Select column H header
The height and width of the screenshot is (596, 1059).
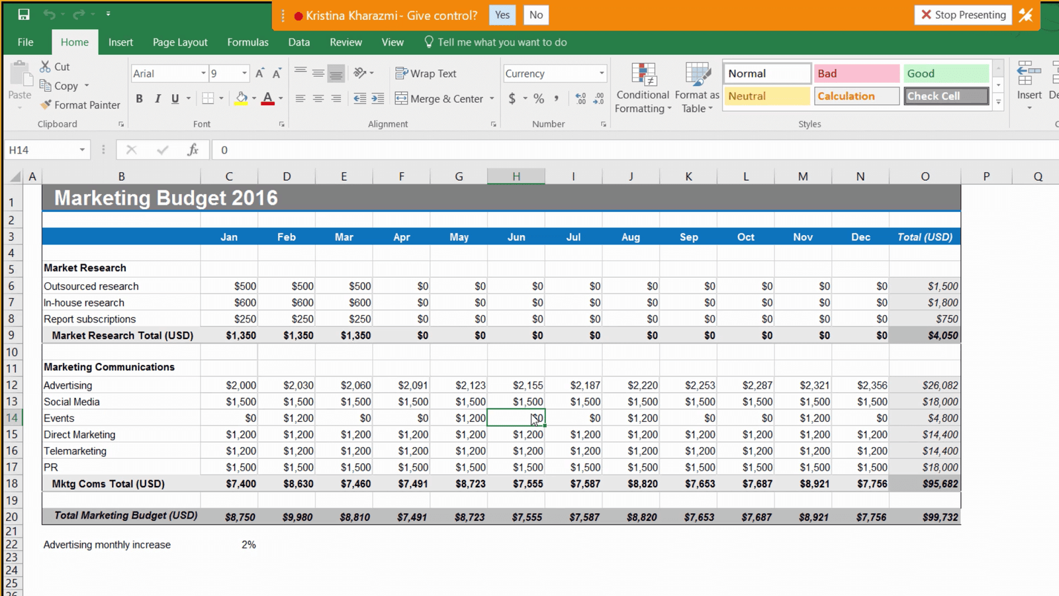pos(516,176)
